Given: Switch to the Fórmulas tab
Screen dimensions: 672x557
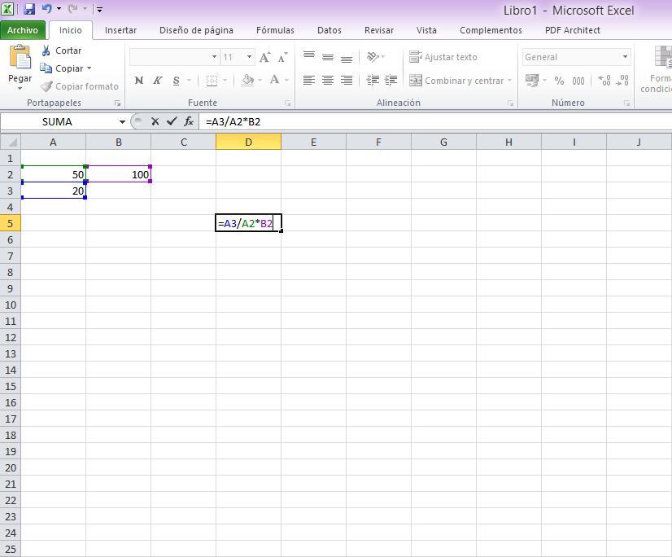Looking at the screenshot, I should coord(275,30).
